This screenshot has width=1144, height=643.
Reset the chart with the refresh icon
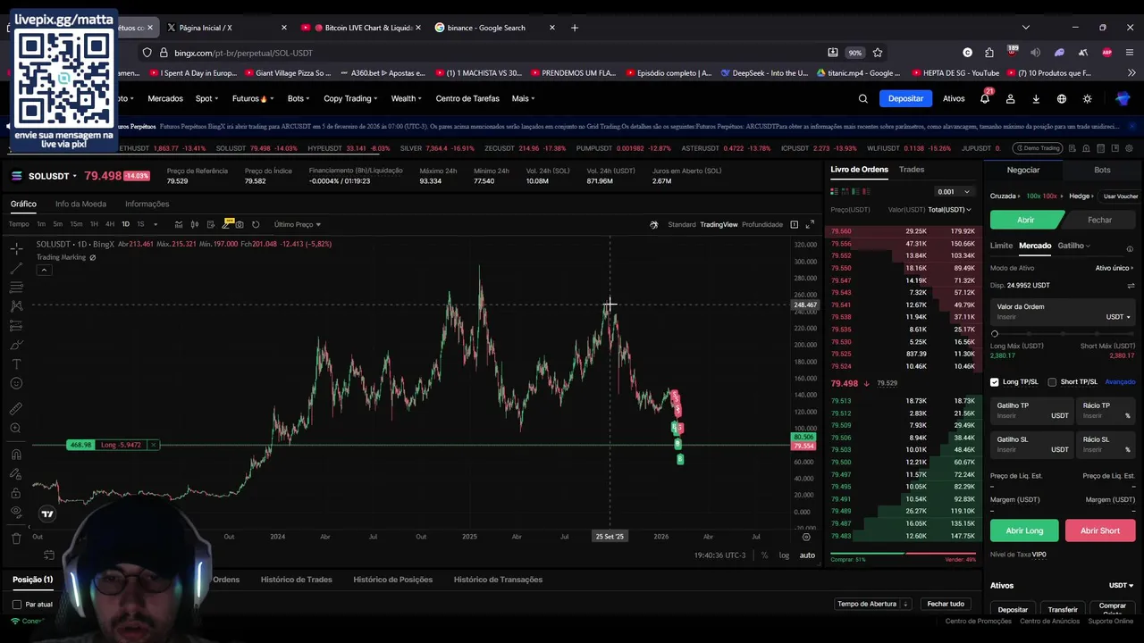click(x=256, y=224)
